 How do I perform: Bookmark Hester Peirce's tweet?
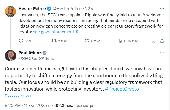(154, 41)
